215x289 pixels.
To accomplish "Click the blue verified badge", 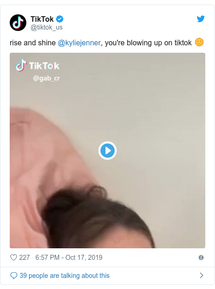I will pos(60,19).
